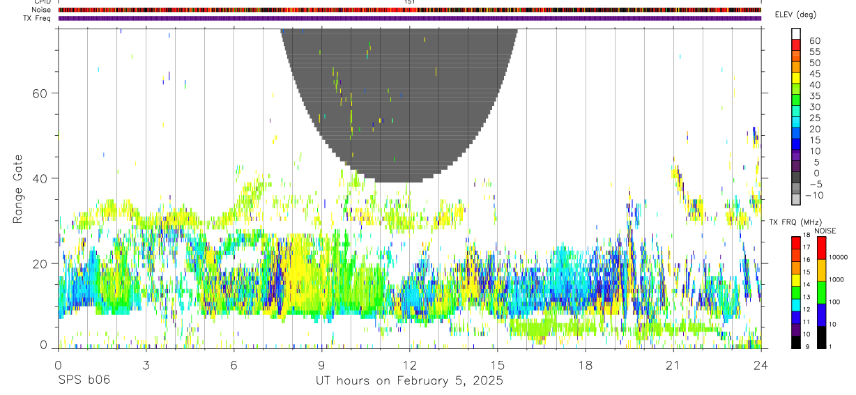Viewport: 856px width, 395px height.
Task: Click the '20' tick label on the Range Gate axis
Action: [x=42, y=263]
